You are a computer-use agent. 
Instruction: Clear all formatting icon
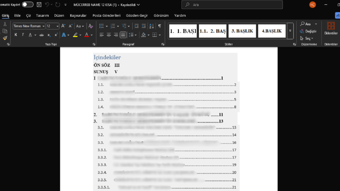[x=90, y=26]
